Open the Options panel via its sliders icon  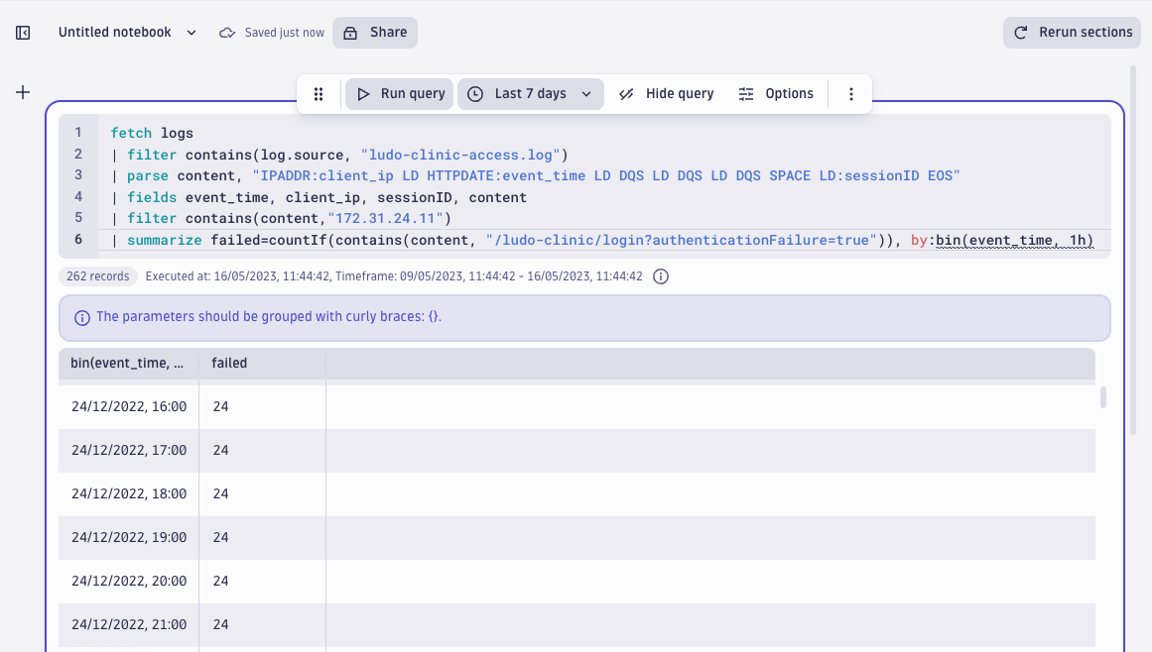tap(745, 93)
